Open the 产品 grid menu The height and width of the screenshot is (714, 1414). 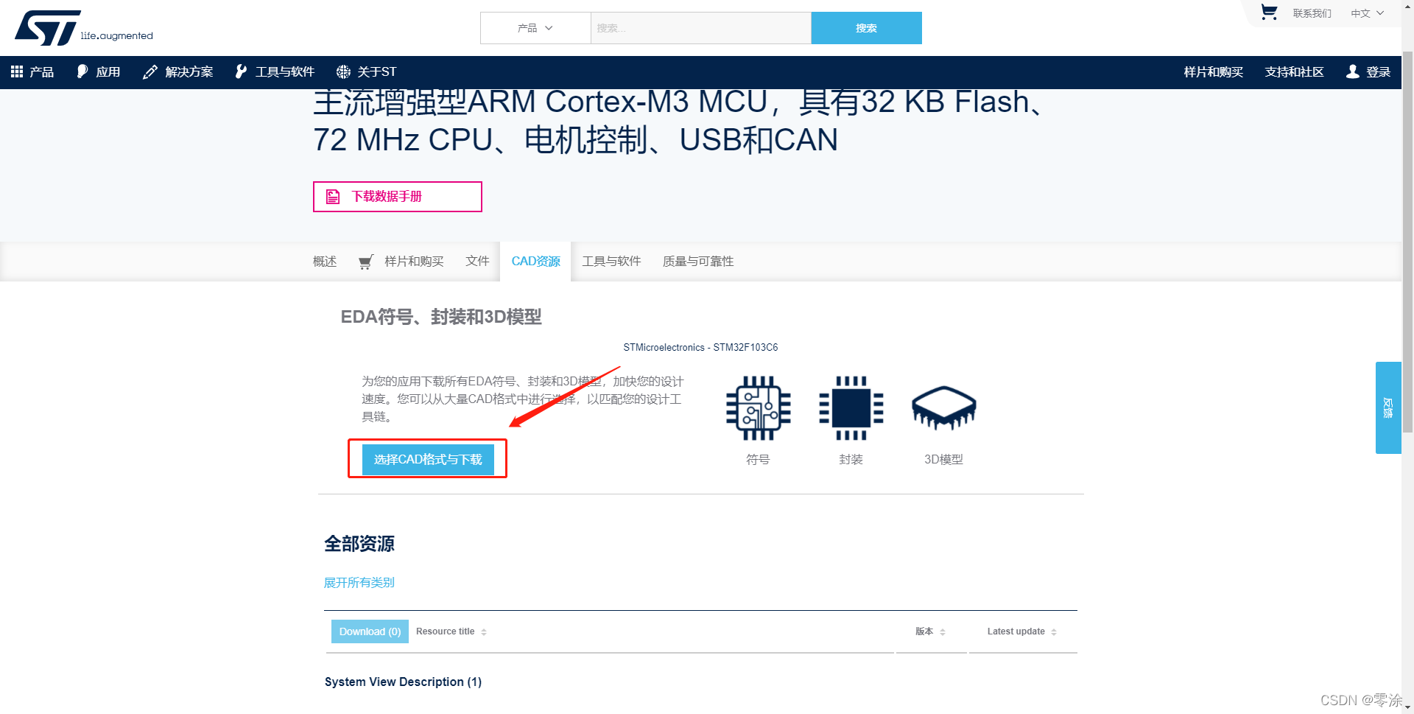(32, 71)
